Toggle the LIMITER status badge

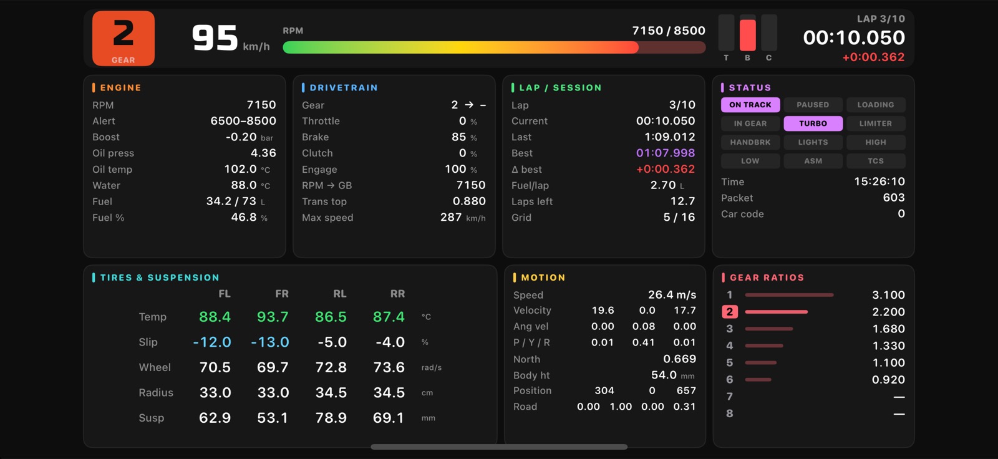click(876, 123)
